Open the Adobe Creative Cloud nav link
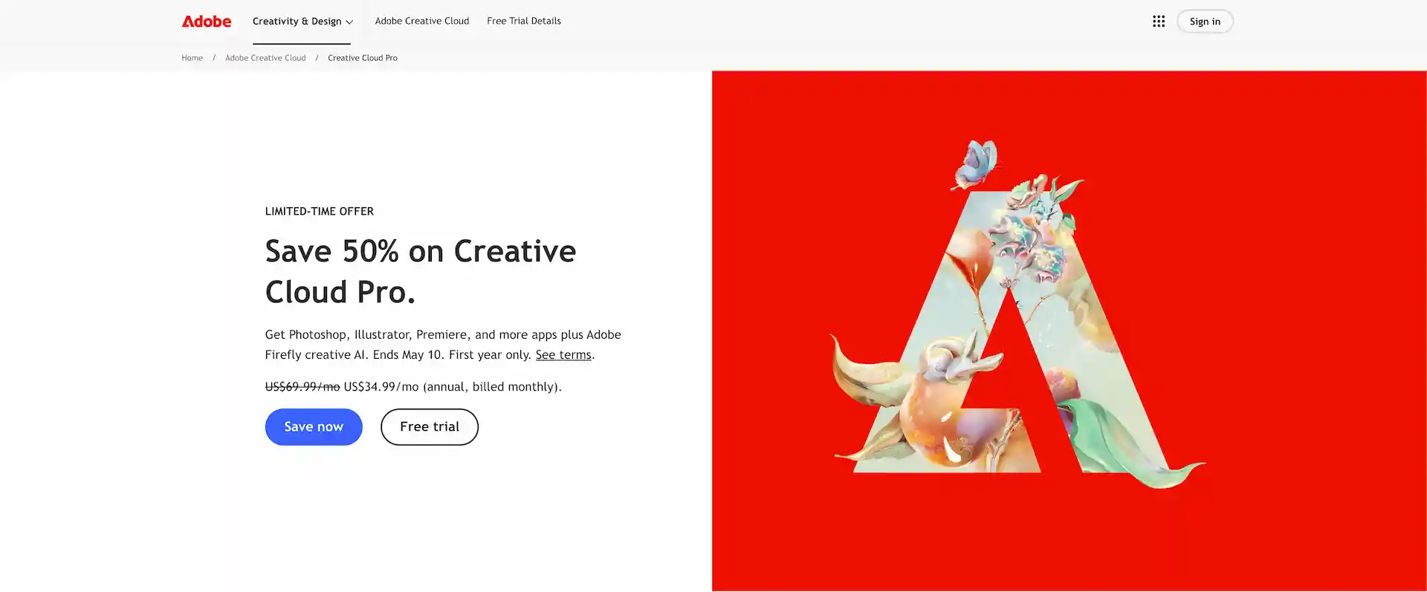 [x=422, y=21]
